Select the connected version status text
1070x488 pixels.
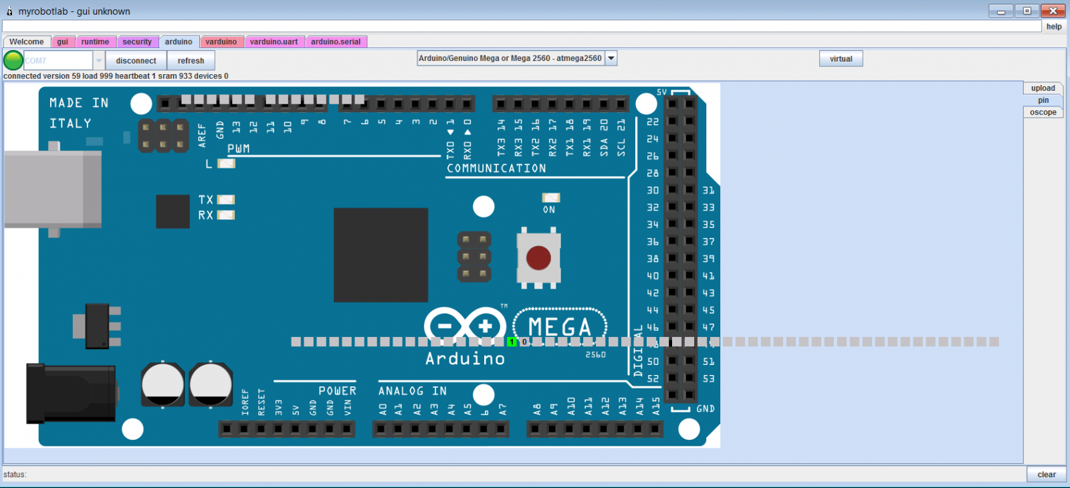[116, 76]
